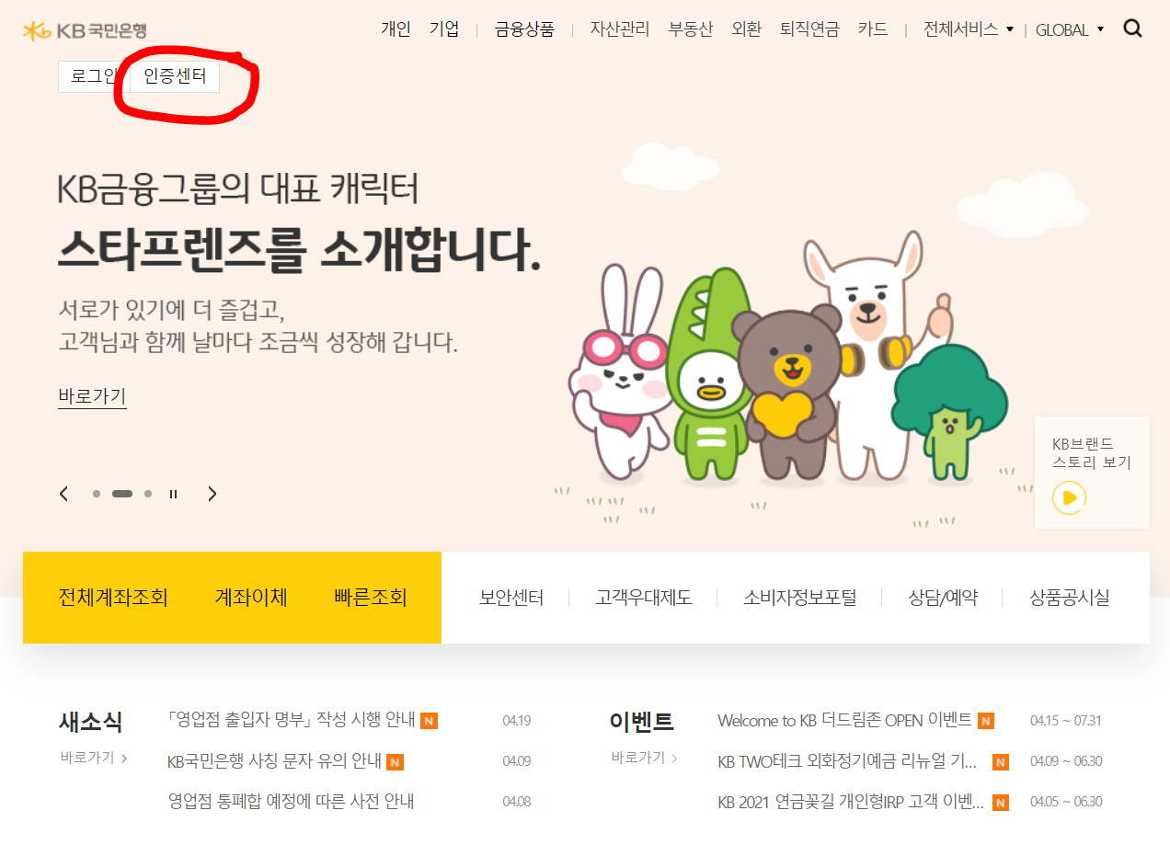Screen dimensions: 1170x856
Task: Select the active second banner indicator
Action: tap(122, 494)
